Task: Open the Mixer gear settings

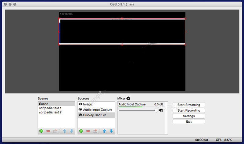Action: coord(128,98)
